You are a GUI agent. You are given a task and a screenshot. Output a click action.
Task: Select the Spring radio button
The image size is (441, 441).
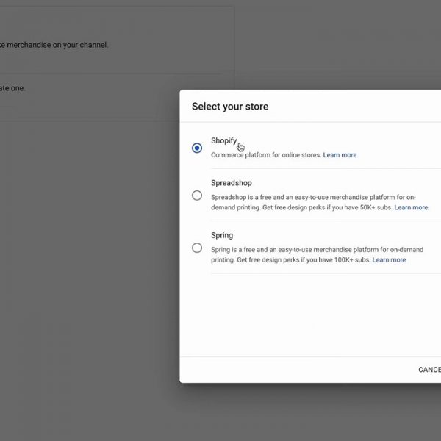pyautogui.click(x=197, y=248)
